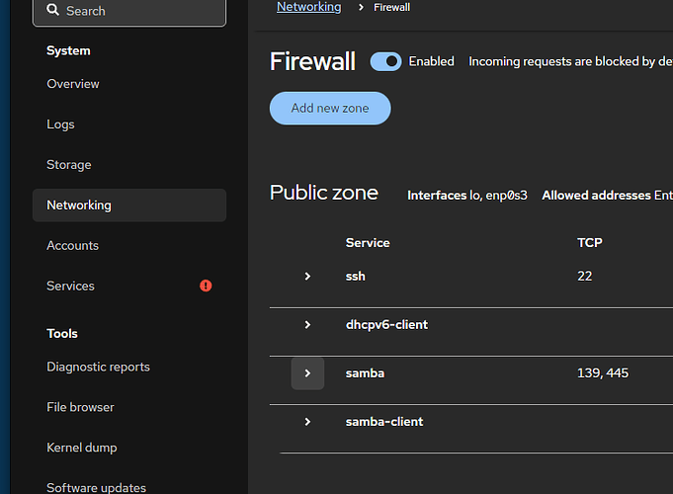The height and width of the screenshot is (494, 673).
Task: Click the search magnifier icon
Action: tap(52, 10)
